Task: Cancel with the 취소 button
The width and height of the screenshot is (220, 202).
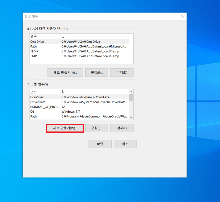Action: tap(125, 144)
